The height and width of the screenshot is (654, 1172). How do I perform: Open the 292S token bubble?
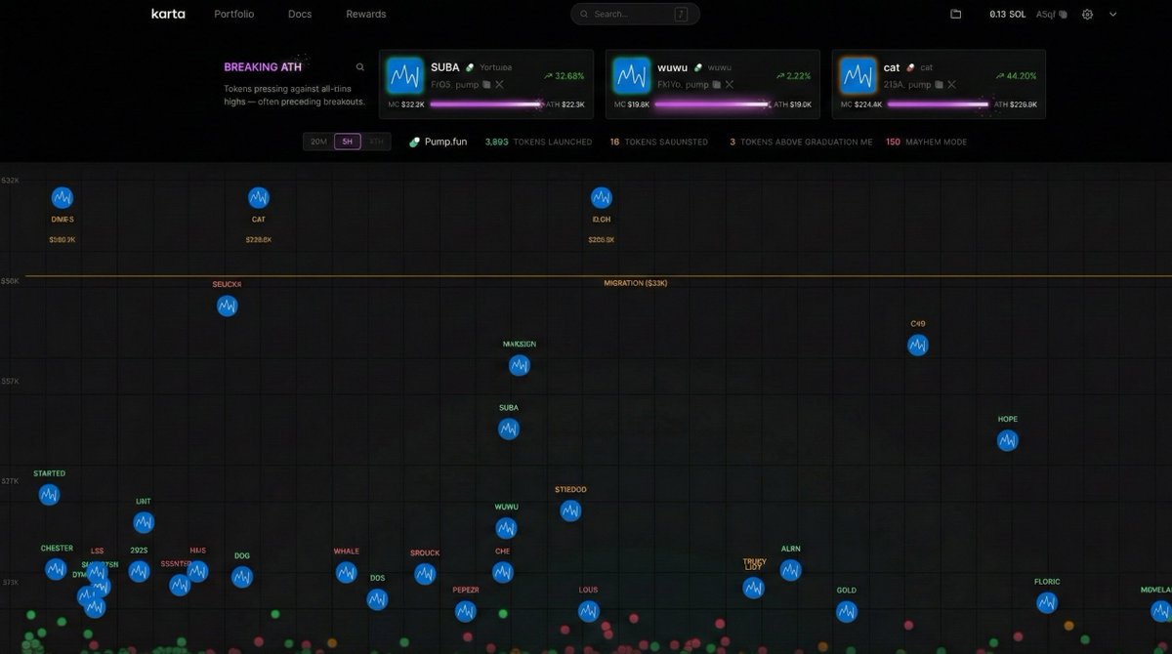point(140,571)
